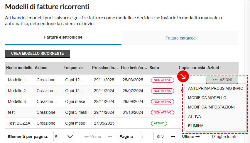Sort by Nome modello column header
This screenshot has height=143, width=250.
pyautogui.click(x=19, y=68)
